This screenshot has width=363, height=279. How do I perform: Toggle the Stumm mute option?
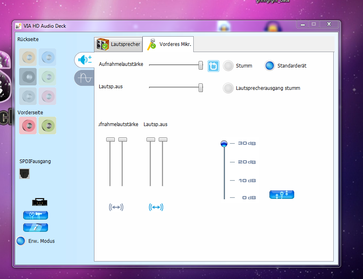(228, 66)
